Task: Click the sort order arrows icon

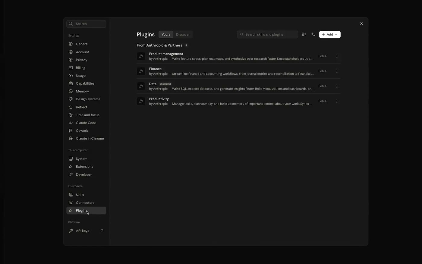Action: coord(313,34)
